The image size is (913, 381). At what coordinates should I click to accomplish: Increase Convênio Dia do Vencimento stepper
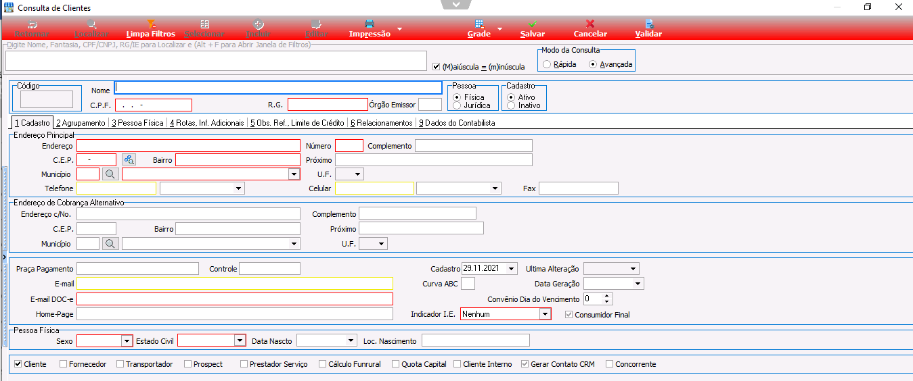606,296
